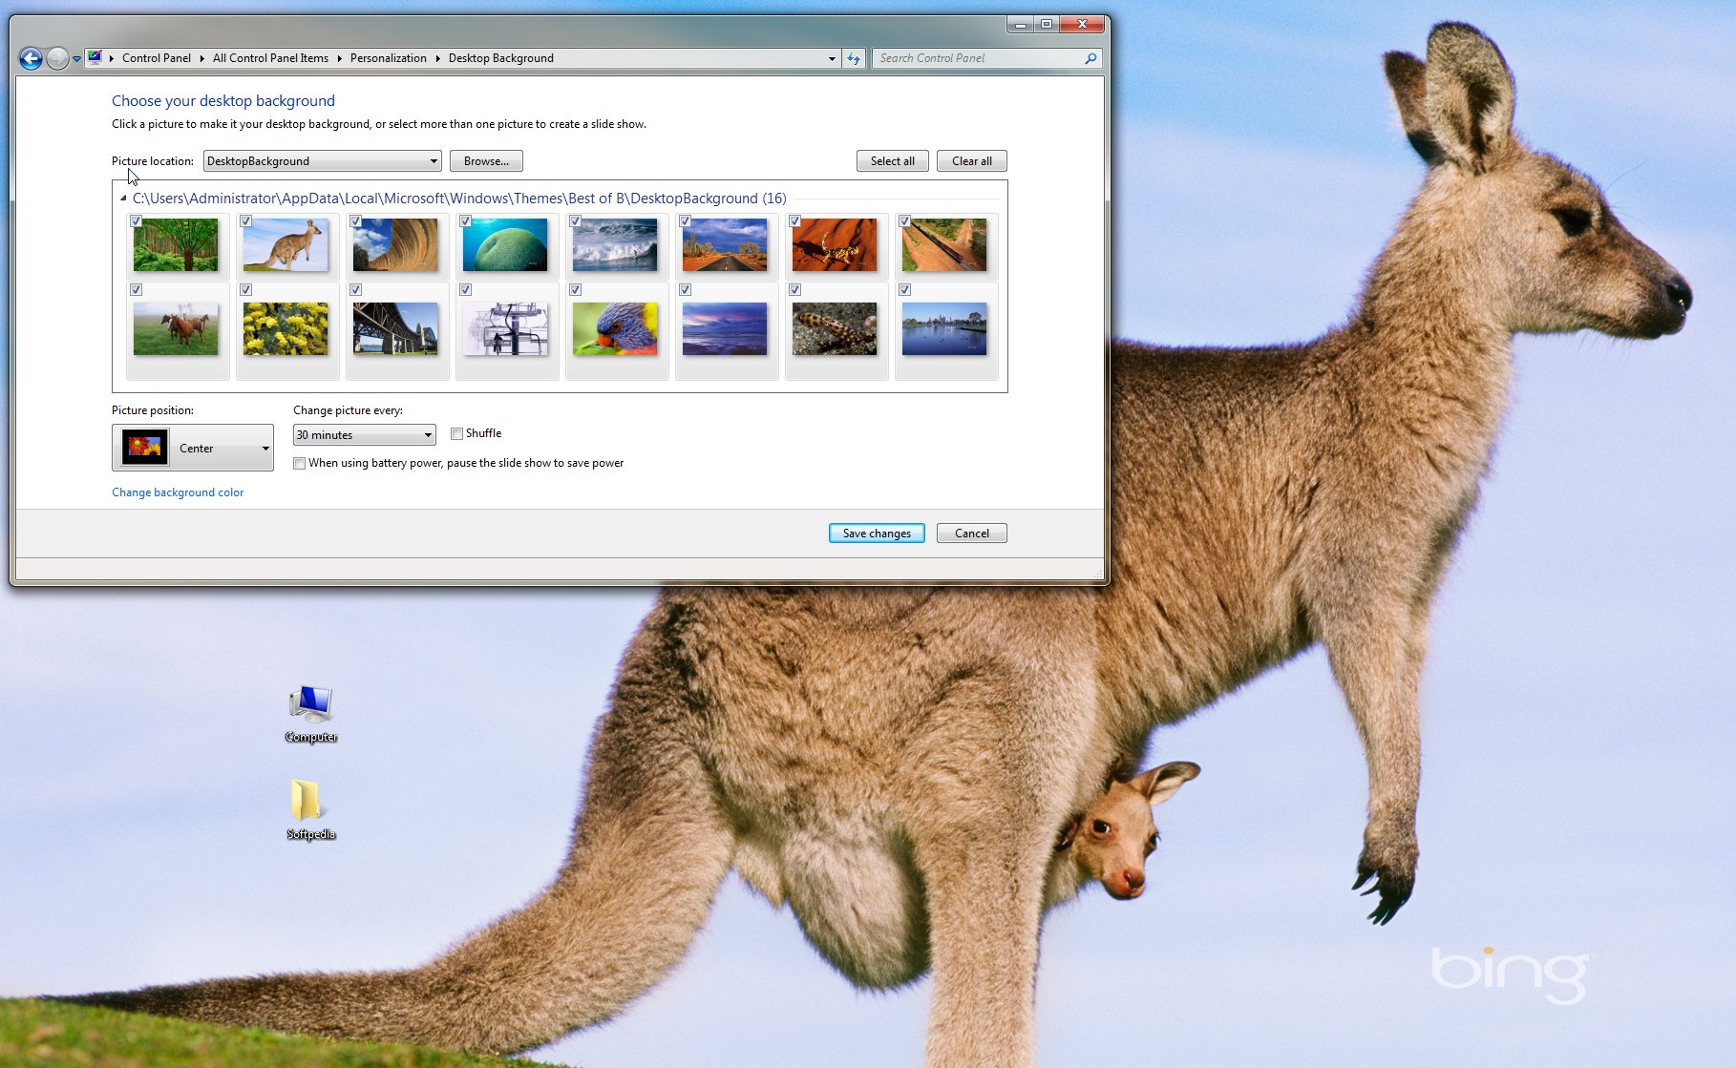This screenshot has height=1068, width=1736.
Task: Expand arrow after All Control Panel Items
Action: click(x=339, y=58)
